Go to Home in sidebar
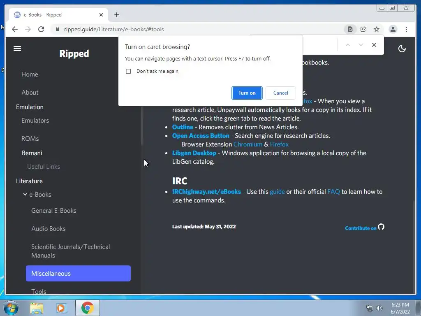The height and width of the screenshot is (316, 421). [x=30, y=74]
